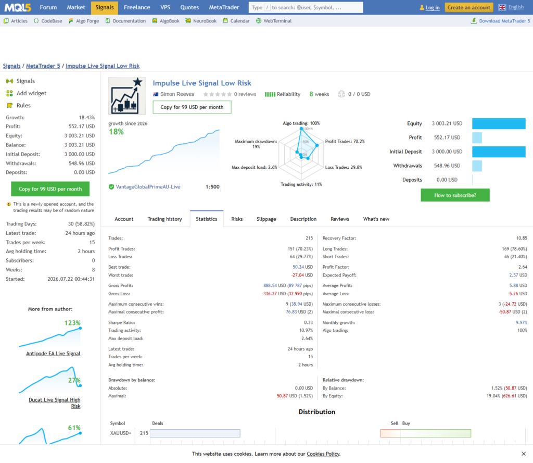This screenshot has height=463, width=533.
Task: Open MetaTrader 5 breadcrumb link
Action: pyautogui.click(x=43, y=66)
